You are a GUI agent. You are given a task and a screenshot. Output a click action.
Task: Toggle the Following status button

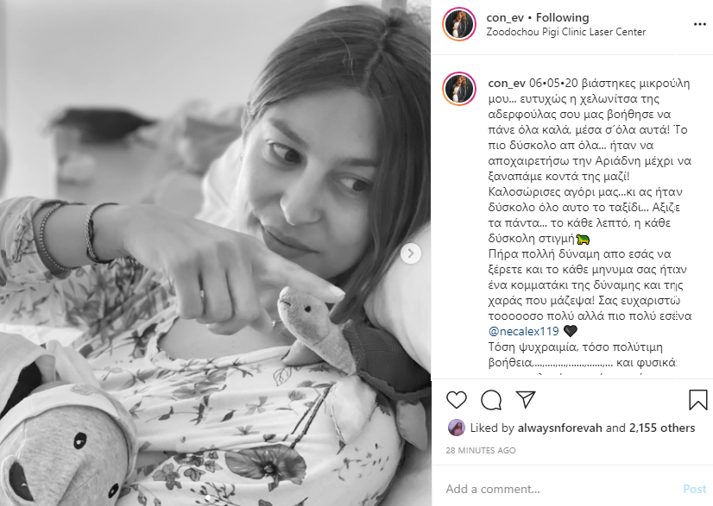point(562,18)
